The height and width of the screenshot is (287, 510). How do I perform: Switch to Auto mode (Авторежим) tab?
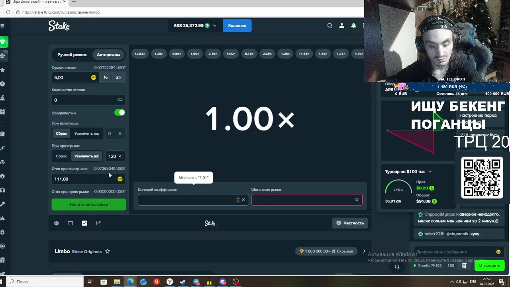108,55
